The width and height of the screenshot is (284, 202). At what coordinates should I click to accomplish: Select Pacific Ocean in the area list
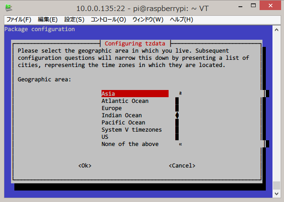click(123, 123)
